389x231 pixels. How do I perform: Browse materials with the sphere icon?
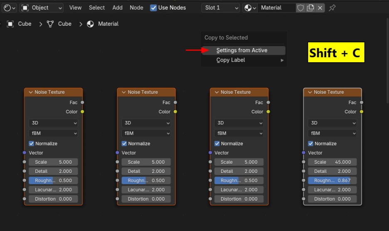pyautogui.click(x=250, y=8)
